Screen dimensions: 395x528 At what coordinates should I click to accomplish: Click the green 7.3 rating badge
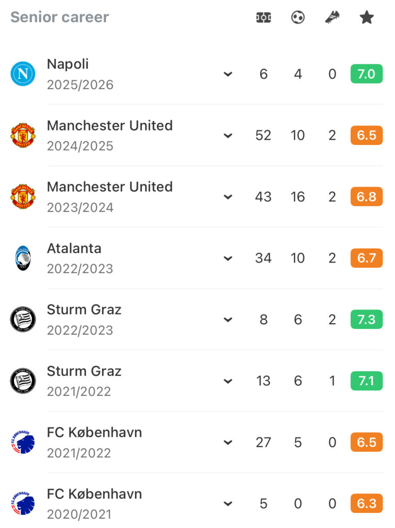[x=366, y=320]
